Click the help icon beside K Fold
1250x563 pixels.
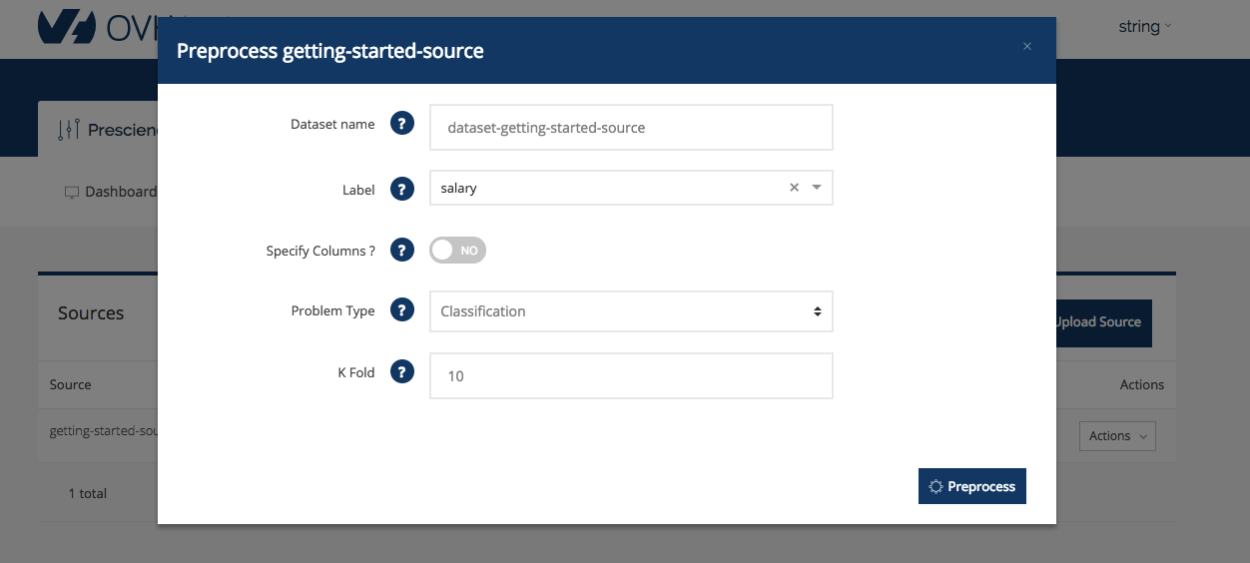tap(401, 372)
